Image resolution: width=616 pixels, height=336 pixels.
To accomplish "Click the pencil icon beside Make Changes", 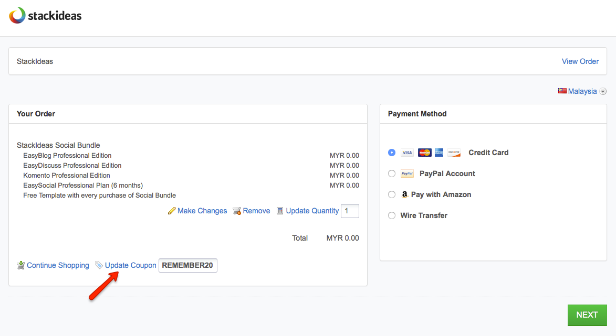I will coord(172,211).
